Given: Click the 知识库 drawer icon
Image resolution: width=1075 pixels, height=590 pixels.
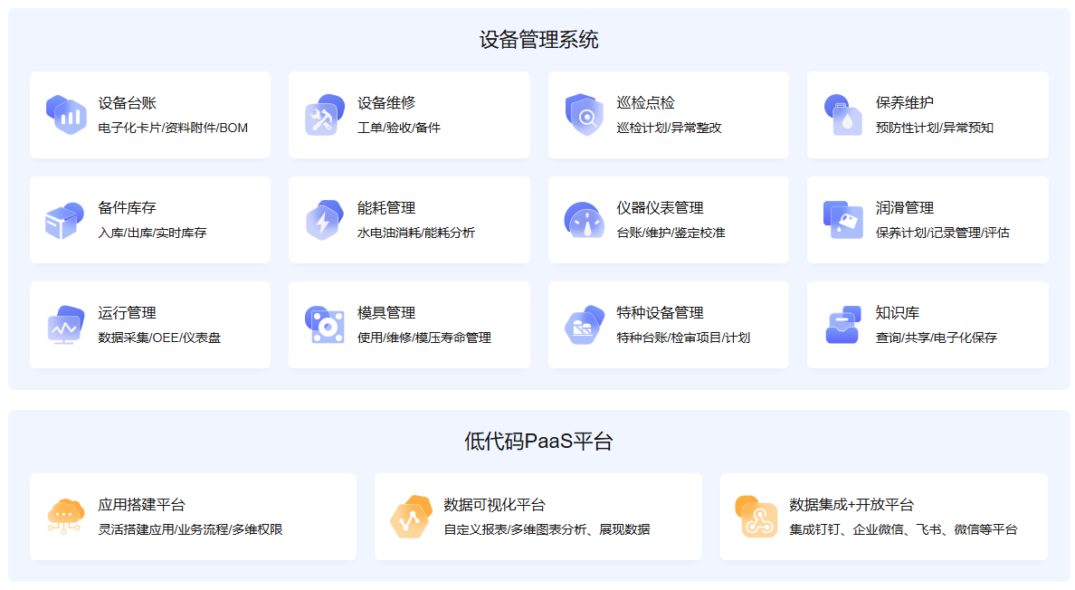Looking at the screenshot, I should point(843,325).
